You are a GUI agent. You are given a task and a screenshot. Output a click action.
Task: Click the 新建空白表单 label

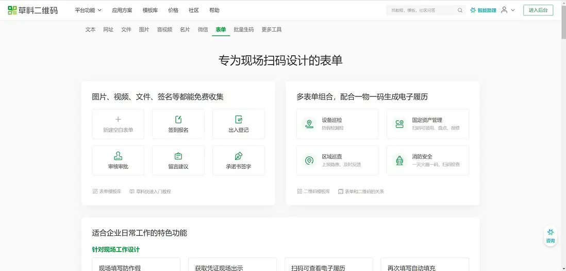pyautogui.click(x=118, y=130)
